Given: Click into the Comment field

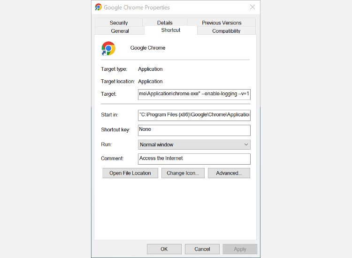Looking at the screenshot, I should 194,159.
